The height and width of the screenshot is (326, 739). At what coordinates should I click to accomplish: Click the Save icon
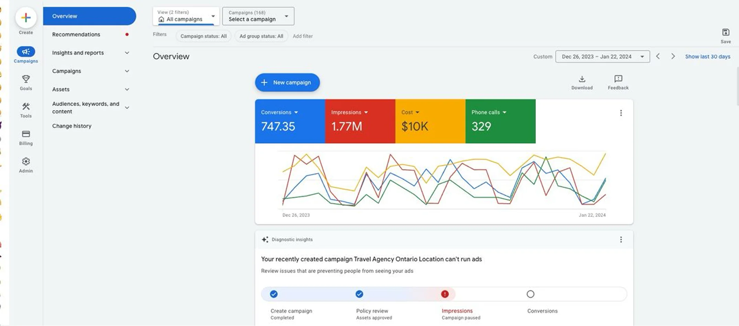tap(726, 33)
